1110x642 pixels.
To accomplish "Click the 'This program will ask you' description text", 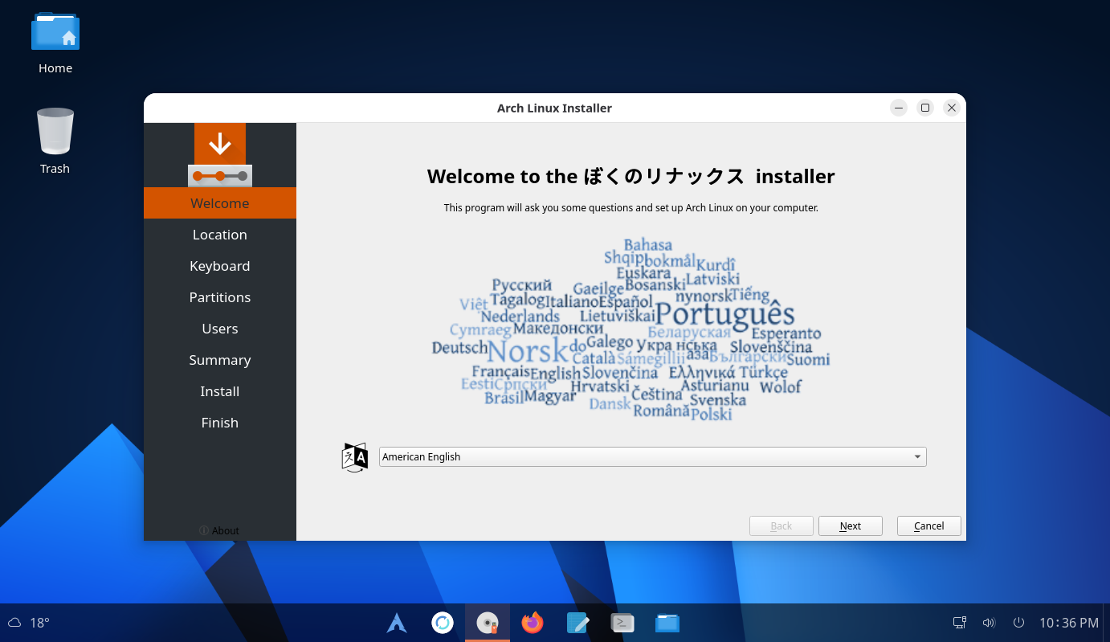I will coord(631,207).
